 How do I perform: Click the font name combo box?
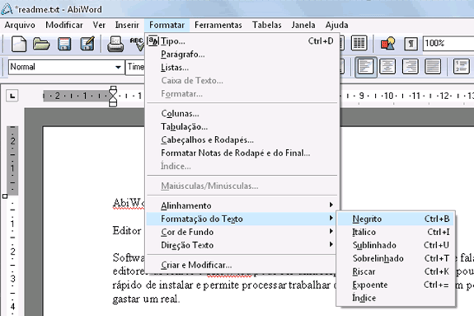(x=135, y=67)
